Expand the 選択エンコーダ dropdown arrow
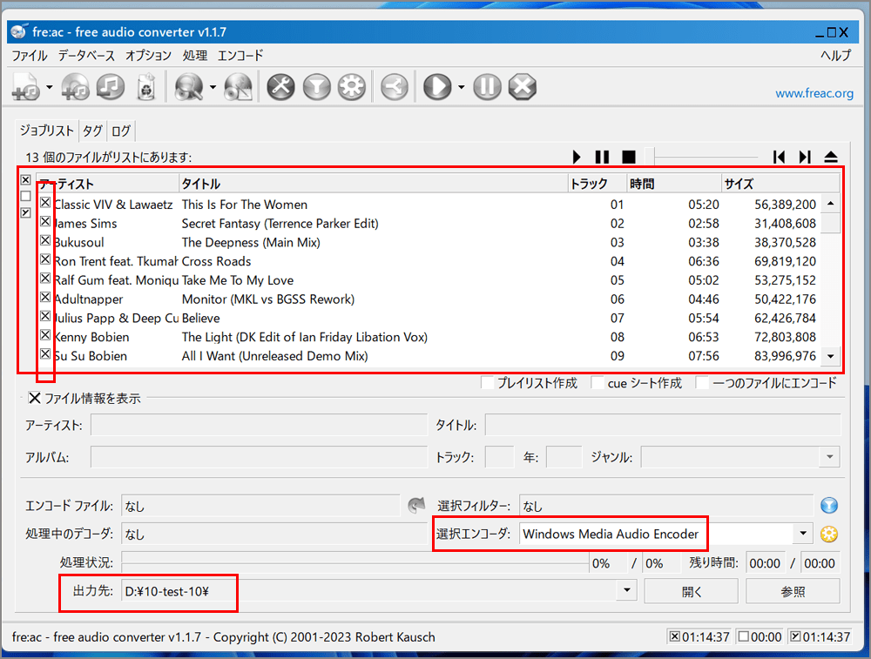Screen dimensions: 871x659 tap(802, 534)
